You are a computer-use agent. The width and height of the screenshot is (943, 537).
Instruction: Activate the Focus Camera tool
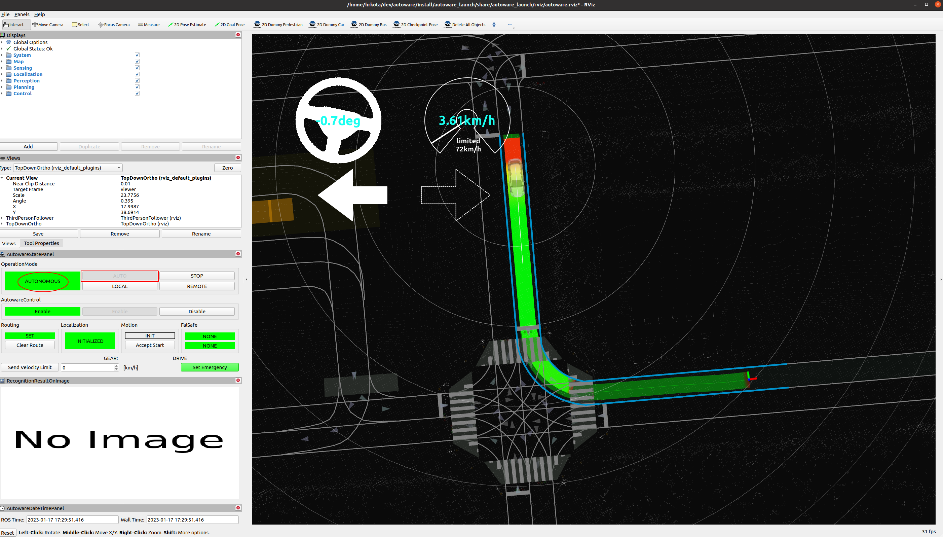[114, 25]
